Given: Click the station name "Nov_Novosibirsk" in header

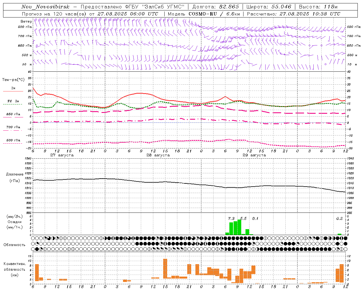Looking at the screenshot, I should [46, 7].
